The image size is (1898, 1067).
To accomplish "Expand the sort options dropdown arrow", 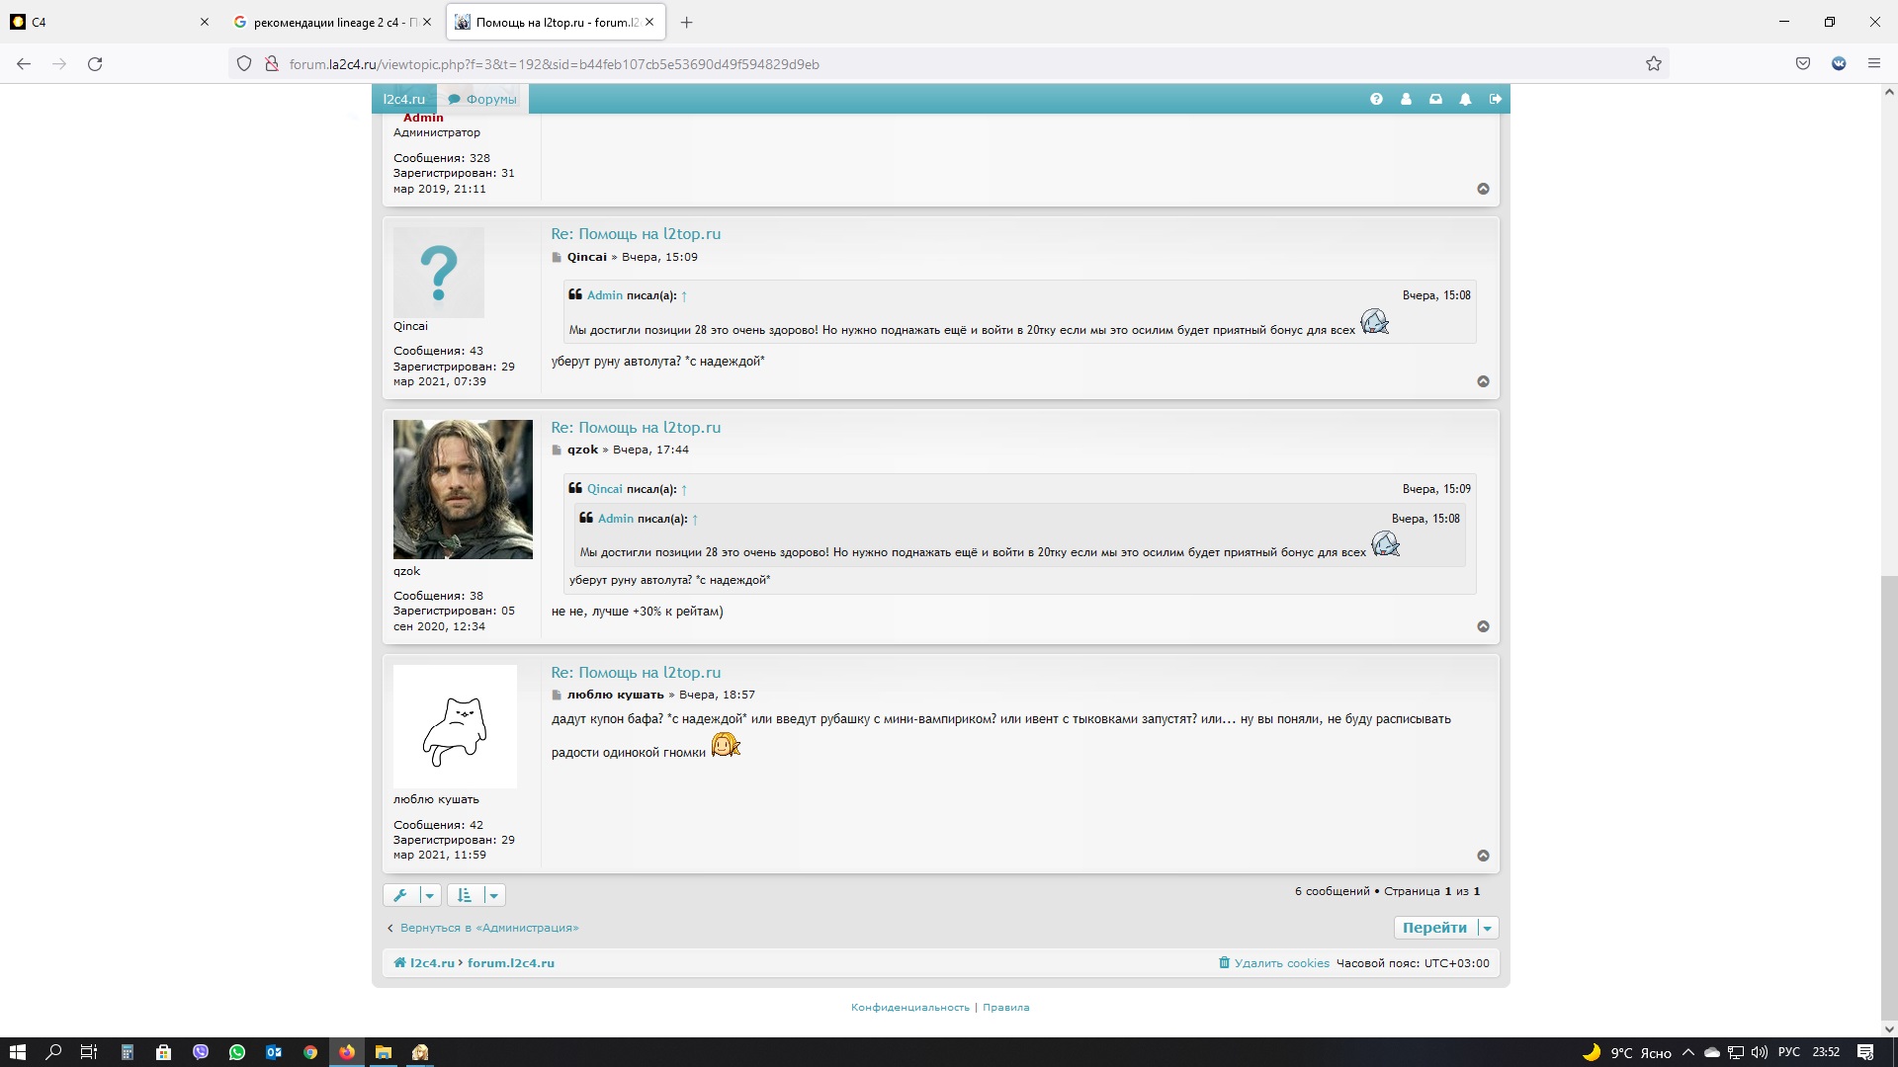I will (x=493, y=895).
